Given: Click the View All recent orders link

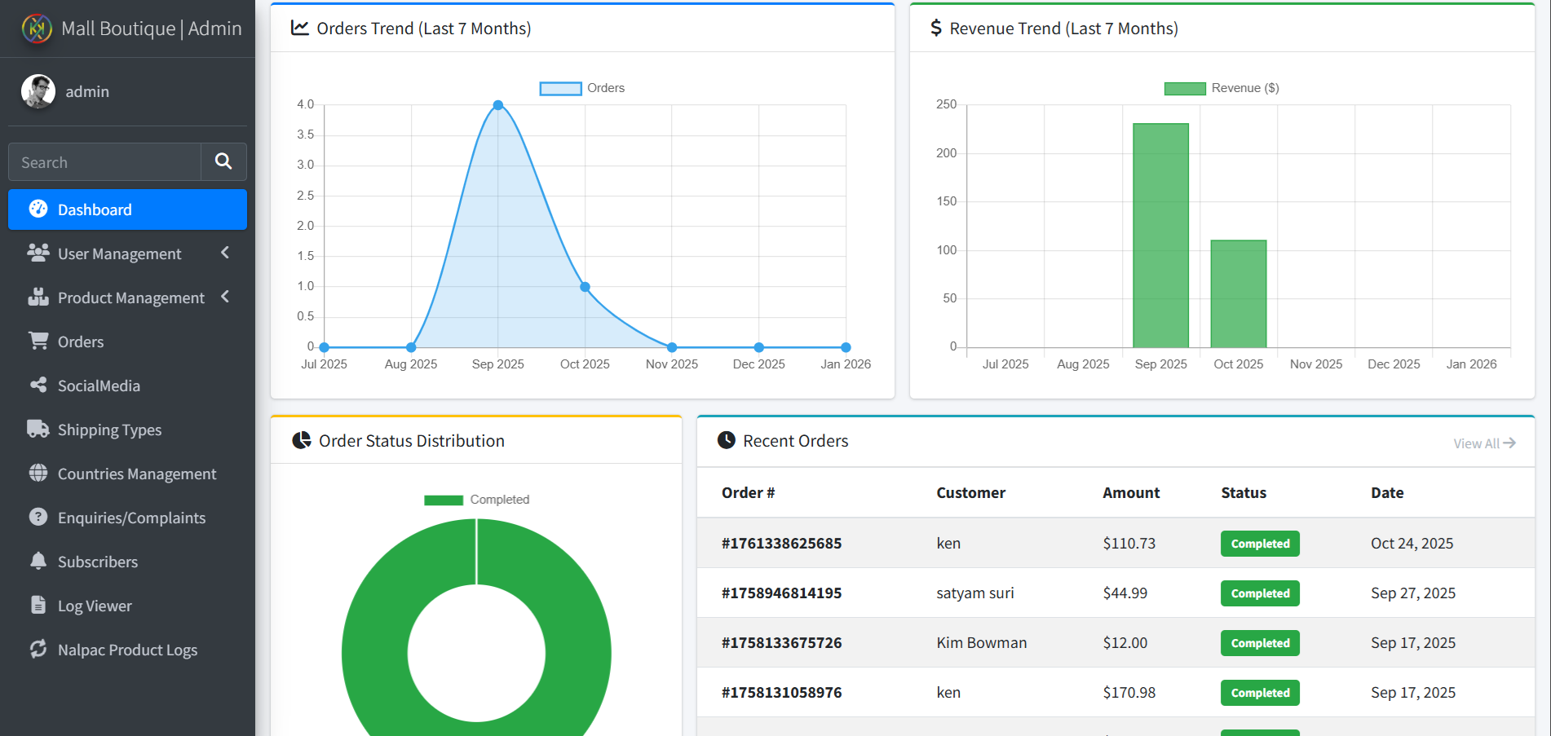Looking at the screenshot, I should 1483,443.
